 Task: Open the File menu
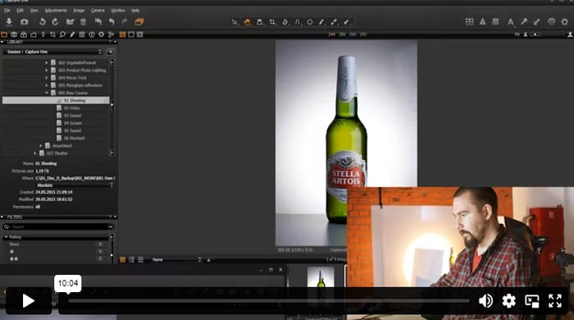(x=7, y=10)
